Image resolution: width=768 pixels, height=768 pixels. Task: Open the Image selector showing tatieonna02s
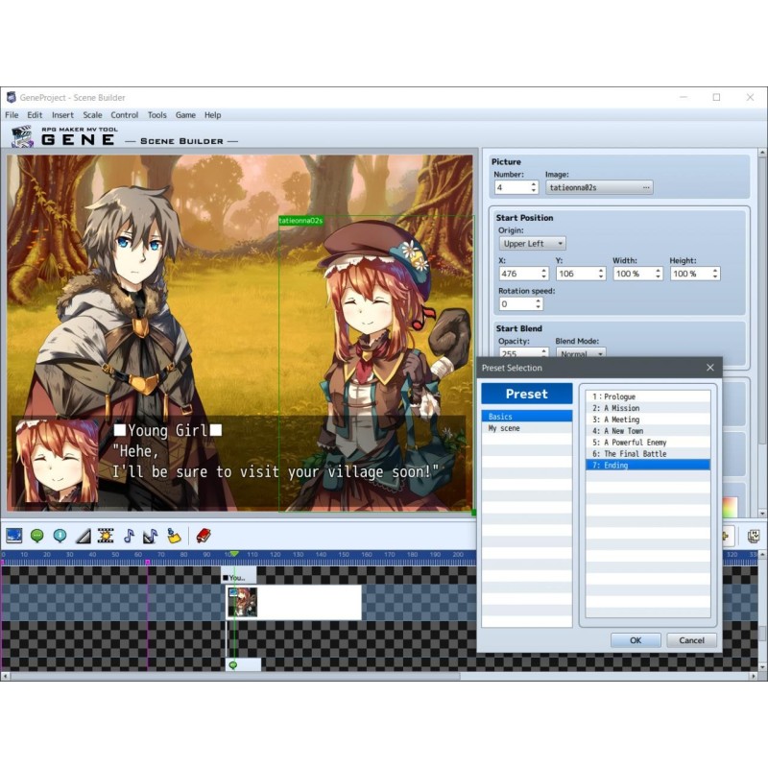click(x=599, y=187)
